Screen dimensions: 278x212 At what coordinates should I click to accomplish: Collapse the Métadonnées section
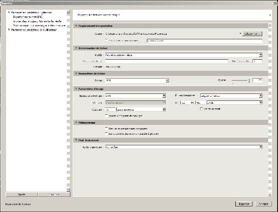76,123
